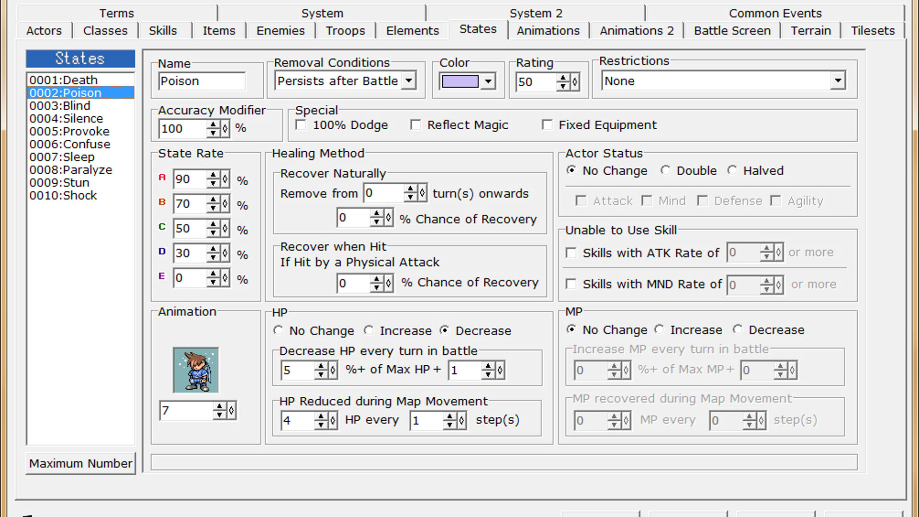Click Decrease HP percent of Max HP field
The width and height of the screenshot is (919, 517).
tap(298, 370)
